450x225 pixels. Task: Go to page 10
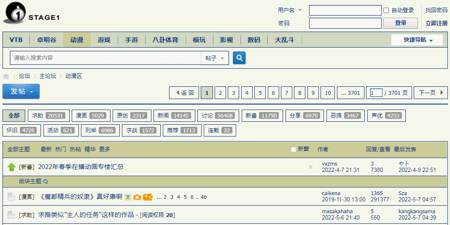click(328, 93)
